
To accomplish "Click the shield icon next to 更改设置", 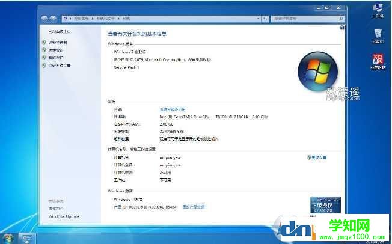I will (309, 157).
